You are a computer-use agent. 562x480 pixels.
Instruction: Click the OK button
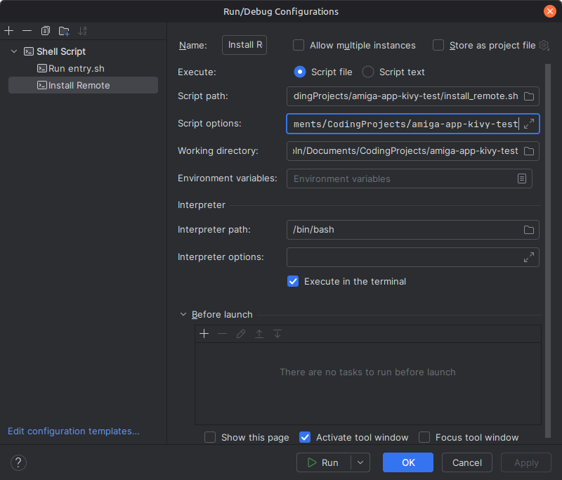coord(408,462)
